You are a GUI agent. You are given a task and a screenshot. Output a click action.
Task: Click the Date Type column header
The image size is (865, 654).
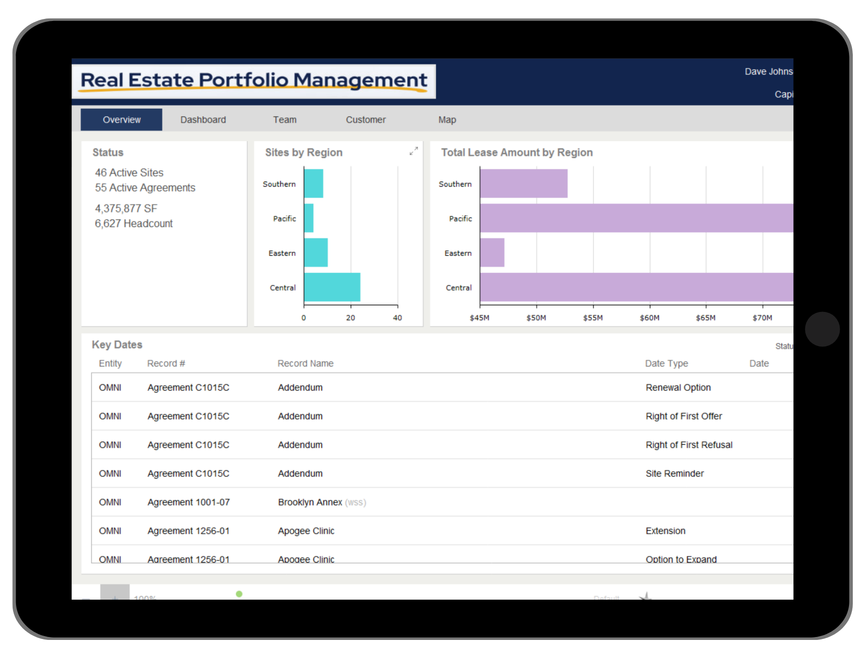click(x=666, y=363)
